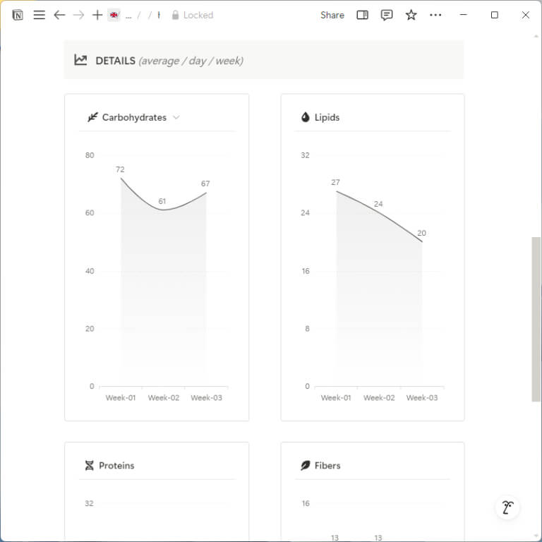Image resolution: width=542 pixels, height=542 pixels.
Task: Click the Share button
Action: (x=332, y=15)
